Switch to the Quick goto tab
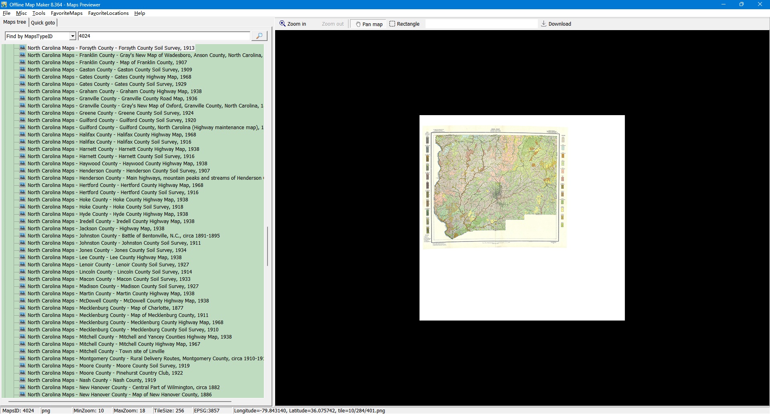The image size is (770, 414). (43, 23)
